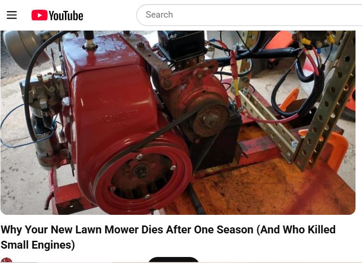Click the 'Small Engines)' title line

pos(38,245)
